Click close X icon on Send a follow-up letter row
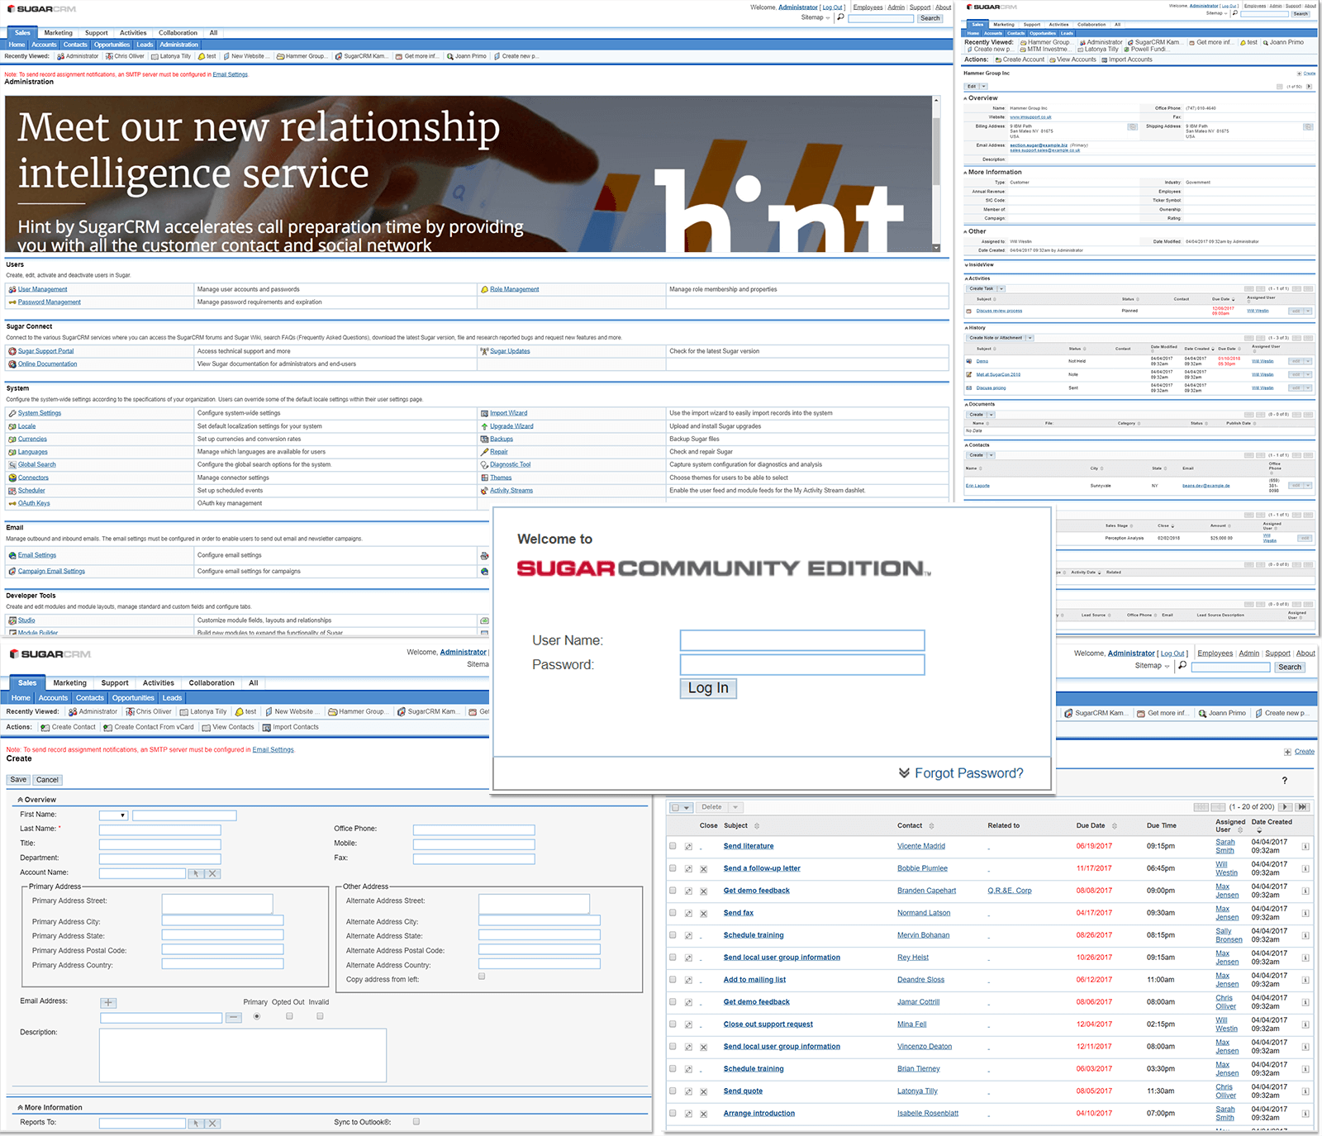 [x=704, y=869]
